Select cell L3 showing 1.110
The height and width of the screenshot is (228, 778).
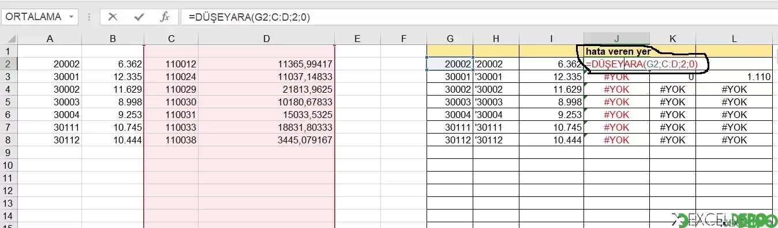[734, 77]
